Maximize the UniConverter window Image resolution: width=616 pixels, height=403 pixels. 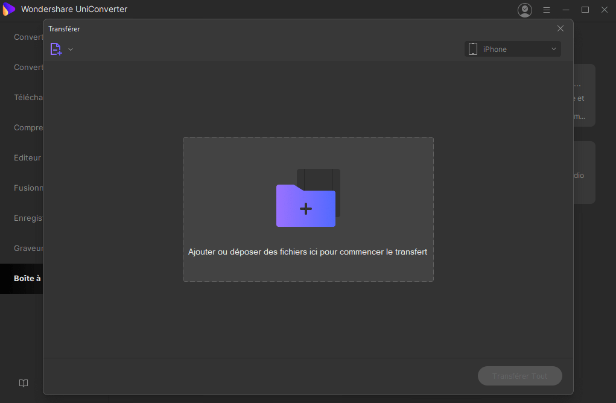coord(585,10)
